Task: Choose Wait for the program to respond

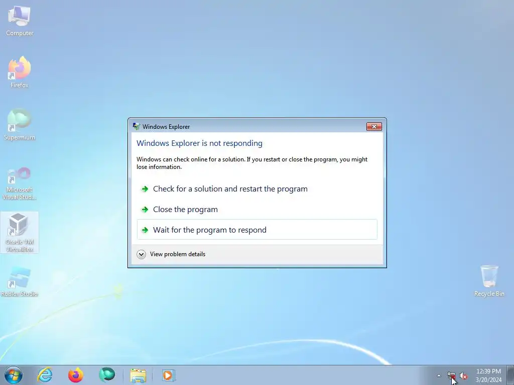Action: click(257, 230)
